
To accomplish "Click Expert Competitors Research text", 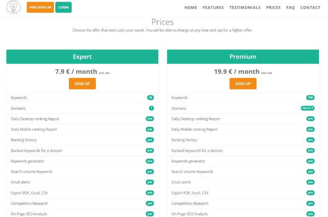I will tap(29, 203).
